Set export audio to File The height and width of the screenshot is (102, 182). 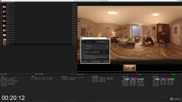tap(95, 52)
